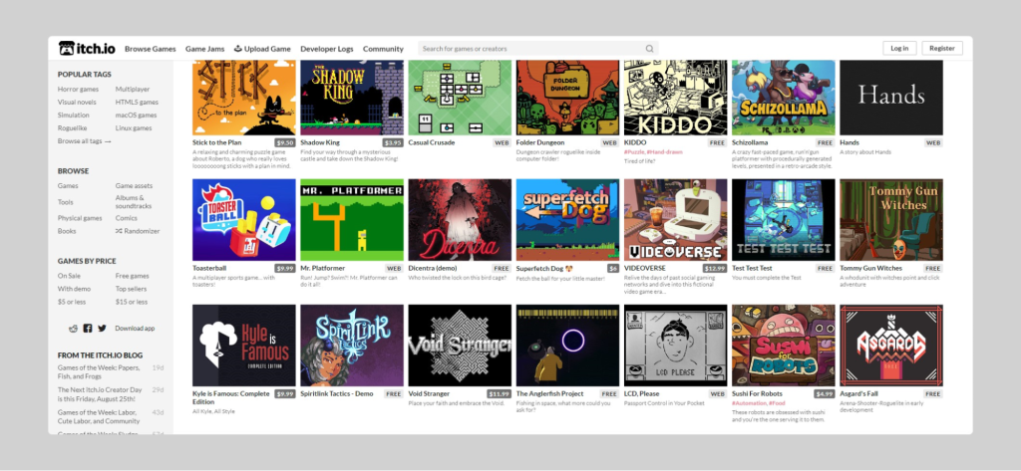This screenshot has width=1021, height=471.
Task: Open Mr. Platformer game thumbnail
Action: (x=352, y=220)
